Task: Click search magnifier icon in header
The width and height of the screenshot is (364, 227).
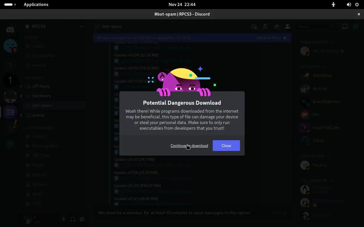Action: click(332, 26)
